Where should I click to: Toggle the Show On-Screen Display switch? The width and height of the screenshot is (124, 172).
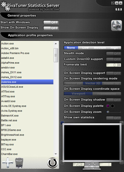tap(51, 28)
